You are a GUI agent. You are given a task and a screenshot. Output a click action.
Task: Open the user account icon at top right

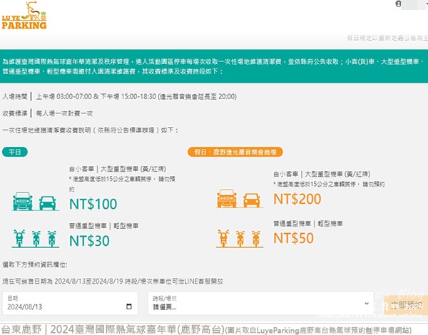pos(398,4)
